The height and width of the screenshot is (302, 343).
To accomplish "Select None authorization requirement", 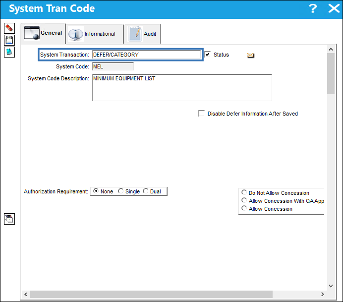I will click(x=96, y=191).
